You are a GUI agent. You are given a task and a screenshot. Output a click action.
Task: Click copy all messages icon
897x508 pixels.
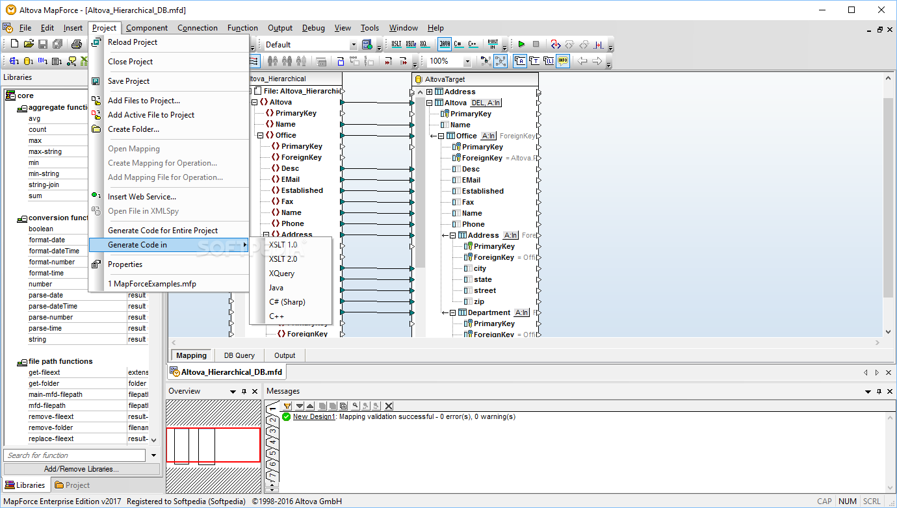pos(343,405)
